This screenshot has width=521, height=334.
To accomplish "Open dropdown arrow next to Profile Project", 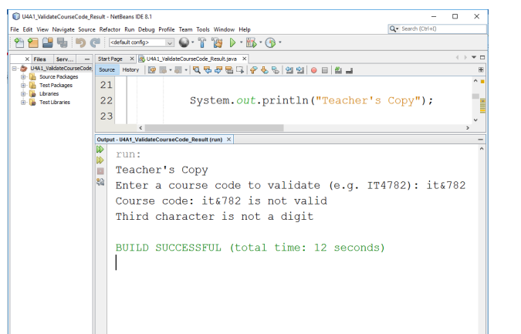I will (x=280, y=42).
